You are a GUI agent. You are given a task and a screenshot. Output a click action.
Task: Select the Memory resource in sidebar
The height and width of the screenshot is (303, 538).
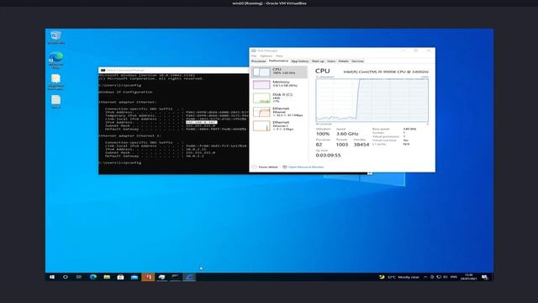click(x=279, y=84)
